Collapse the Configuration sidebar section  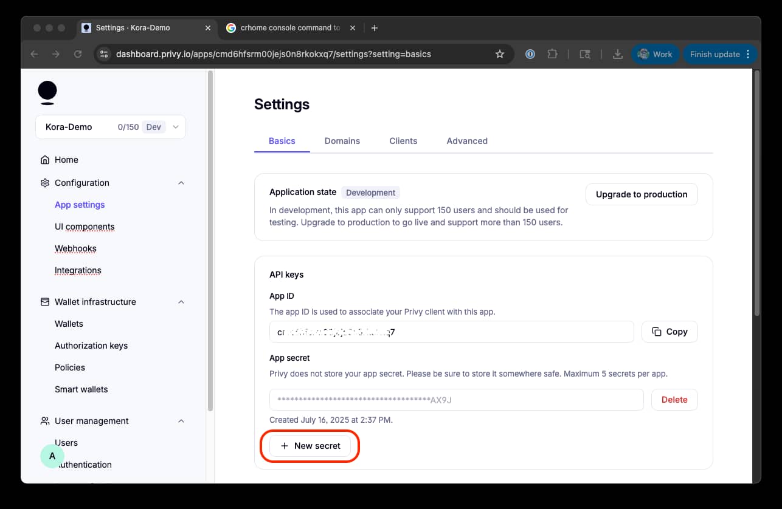[181, 183]
